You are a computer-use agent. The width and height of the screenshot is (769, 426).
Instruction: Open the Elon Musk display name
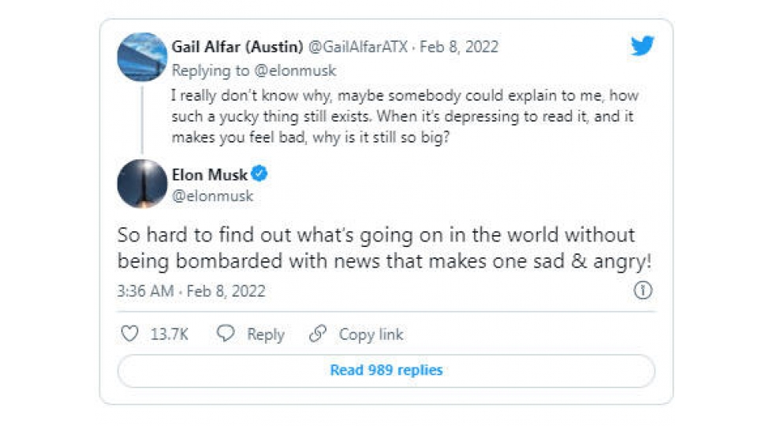[210, 174]
